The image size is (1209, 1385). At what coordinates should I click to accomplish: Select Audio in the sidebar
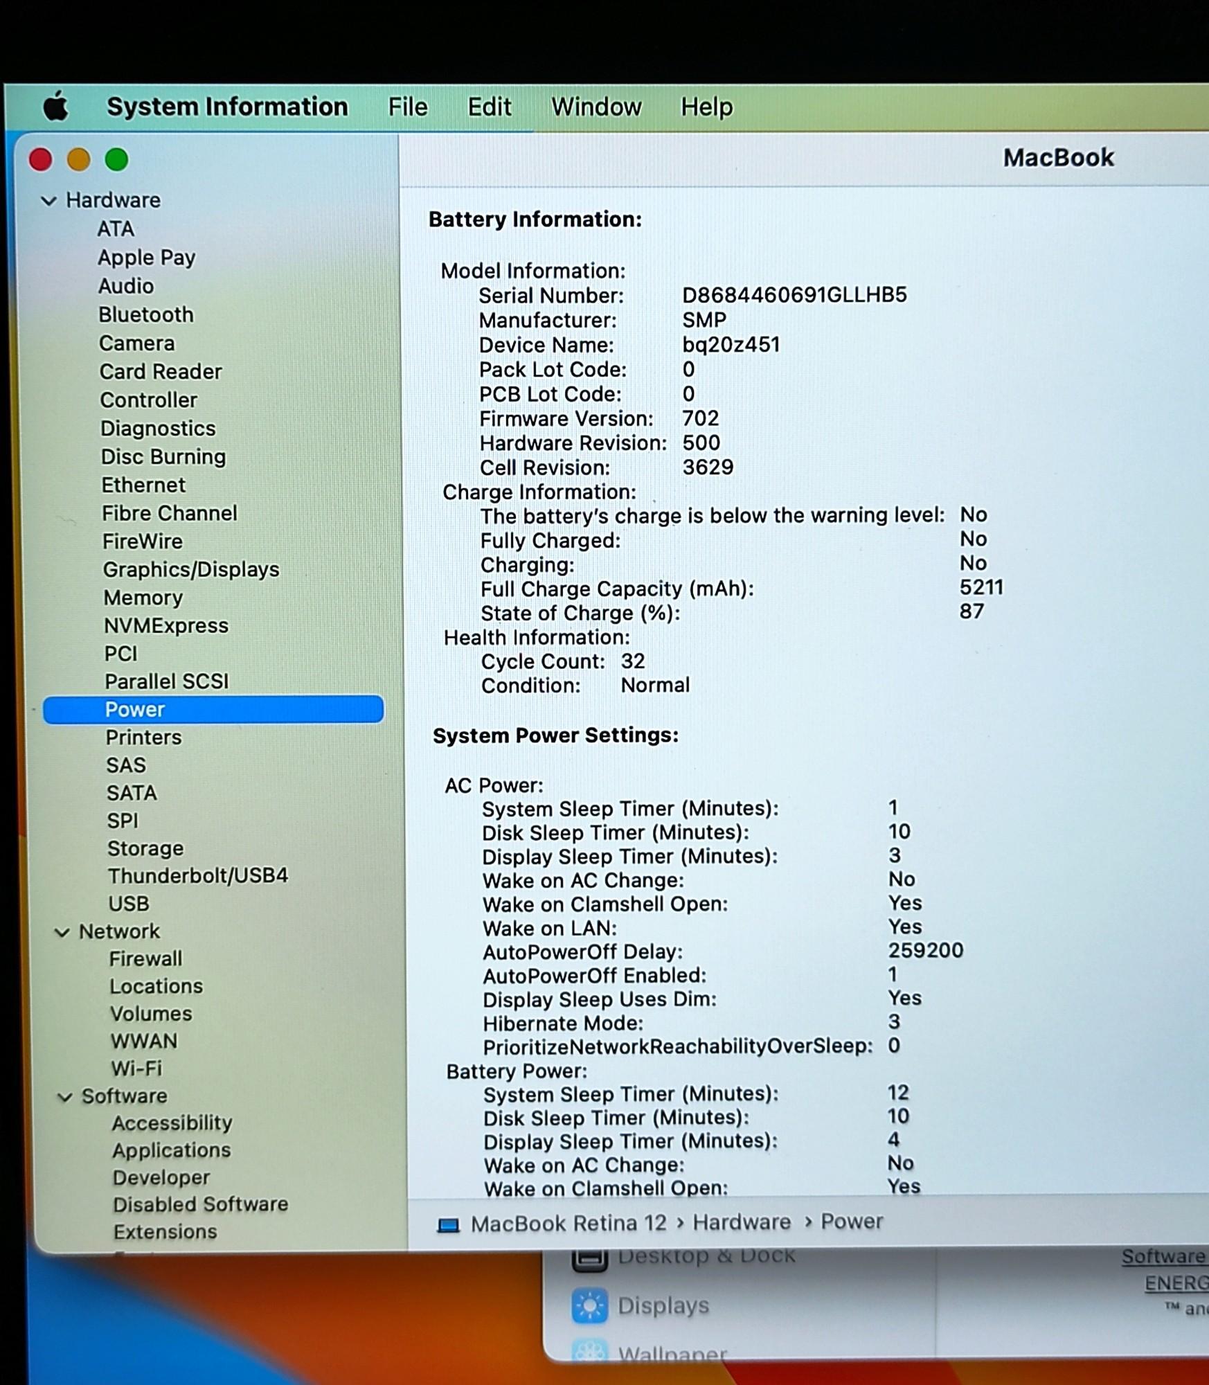[x=126, y=286]
